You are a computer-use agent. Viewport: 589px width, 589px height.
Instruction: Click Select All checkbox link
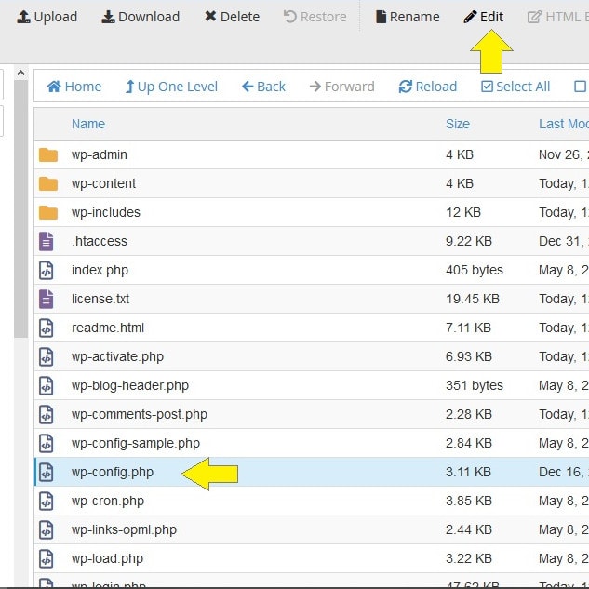click(x=515, y=87)
